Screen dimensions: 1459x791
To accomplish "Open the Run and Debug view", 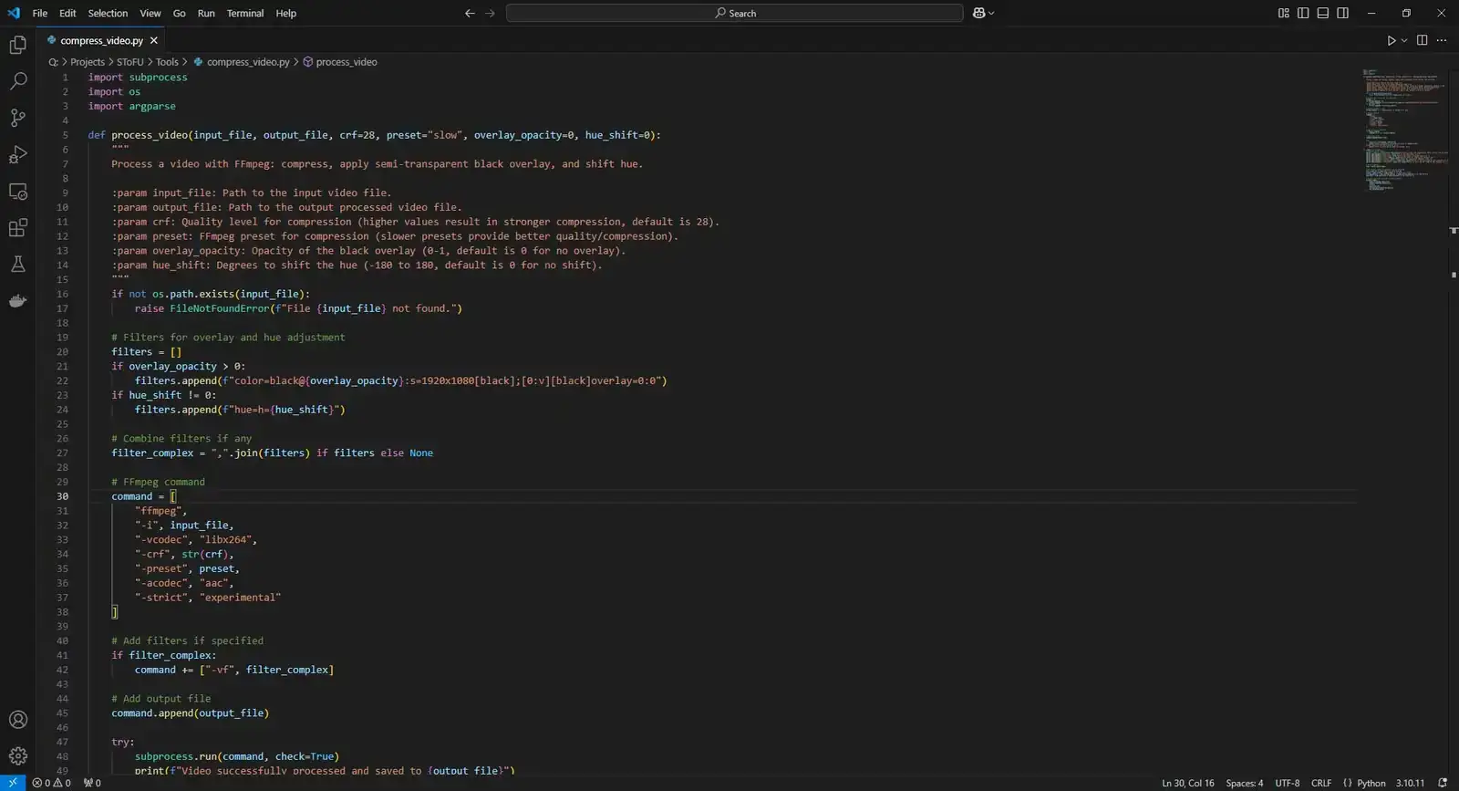I will point(17,154).
